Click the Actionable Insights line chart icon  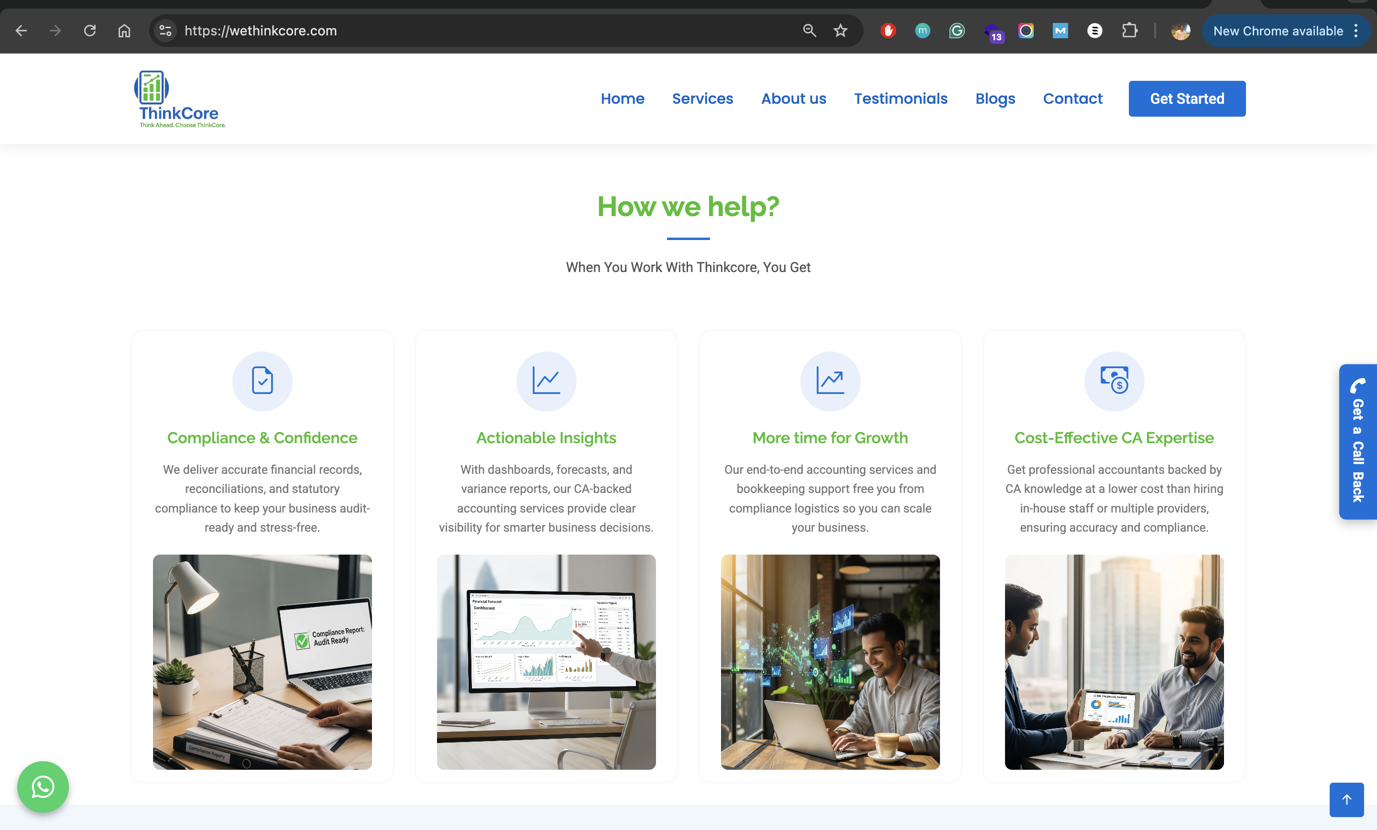pyautogui.click(x=546, y=381)
